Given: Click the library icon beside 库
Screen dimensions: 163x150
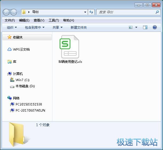Looking at the screenshot, I should point(10,62).
